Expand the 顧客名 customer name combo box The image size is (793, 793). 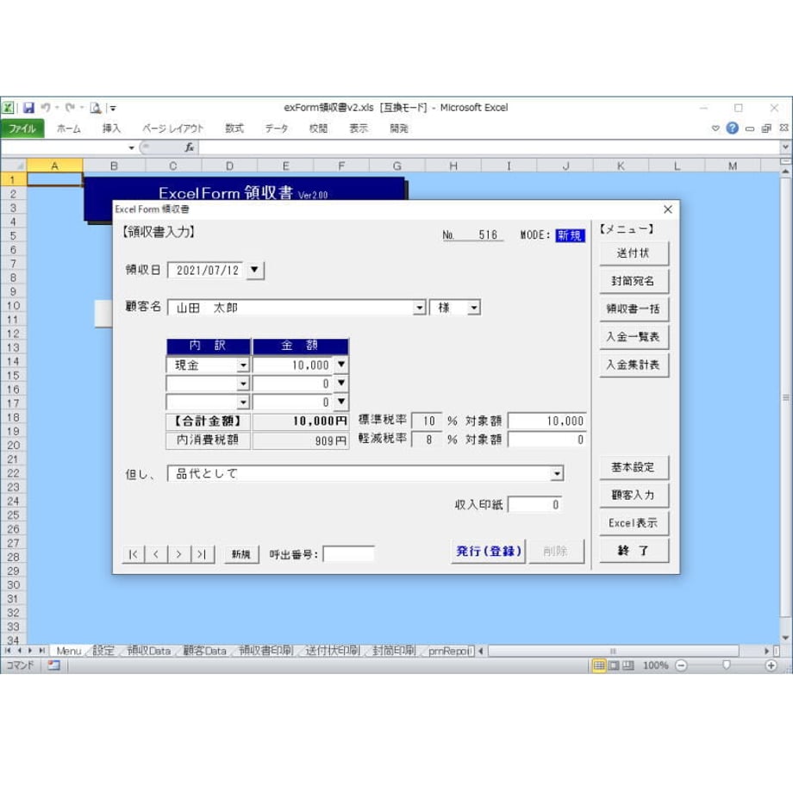pyautogui.click(x=419, y=308)
